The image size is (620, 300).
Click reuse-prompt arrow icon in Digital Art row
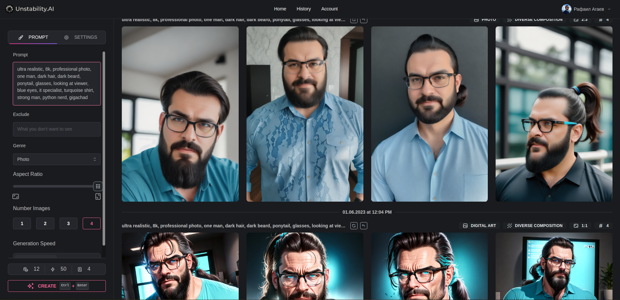coord(364,226)
